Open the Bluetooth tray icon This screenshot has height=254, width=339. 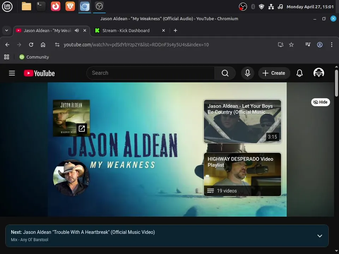click(x=253, y=7)
